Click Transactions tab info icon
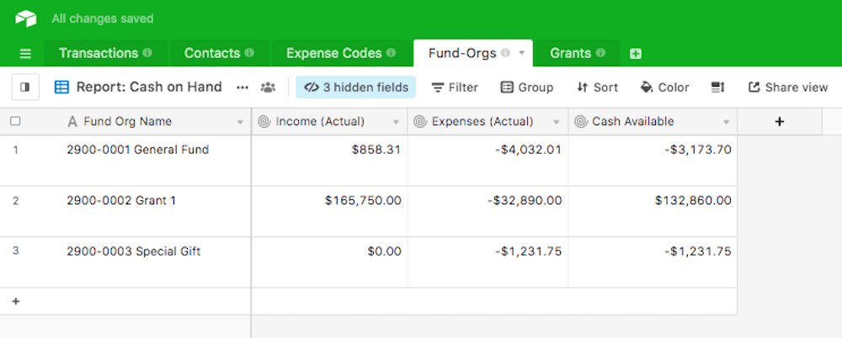Screen dimensions: 842x338 point(147,53)
